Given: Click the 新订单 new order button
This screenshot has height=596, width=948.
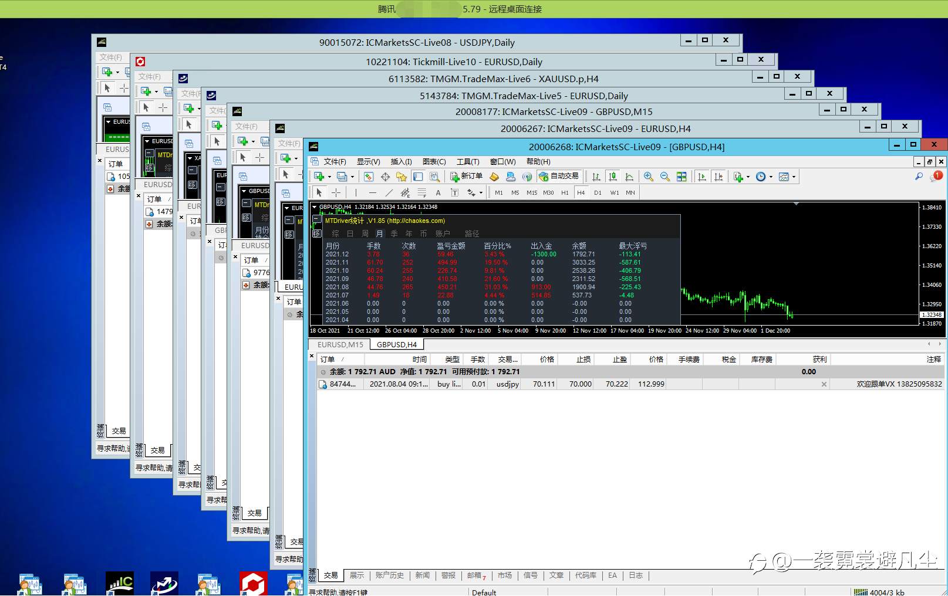Looking at the screenshot, I should [x=466, y=177].
